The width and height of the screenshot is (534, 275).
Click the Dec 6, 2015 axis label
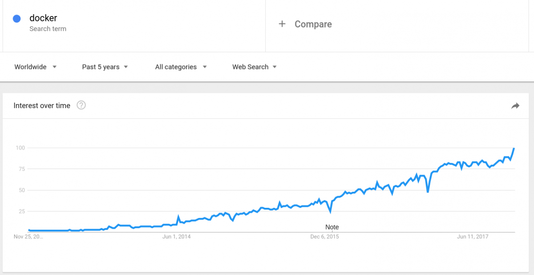point(325,237)
